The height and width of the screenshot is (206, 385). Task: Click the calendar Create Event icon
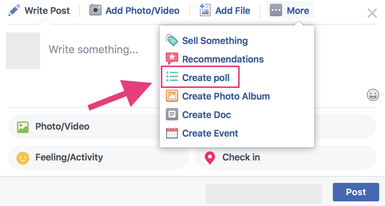coord(172,133)
